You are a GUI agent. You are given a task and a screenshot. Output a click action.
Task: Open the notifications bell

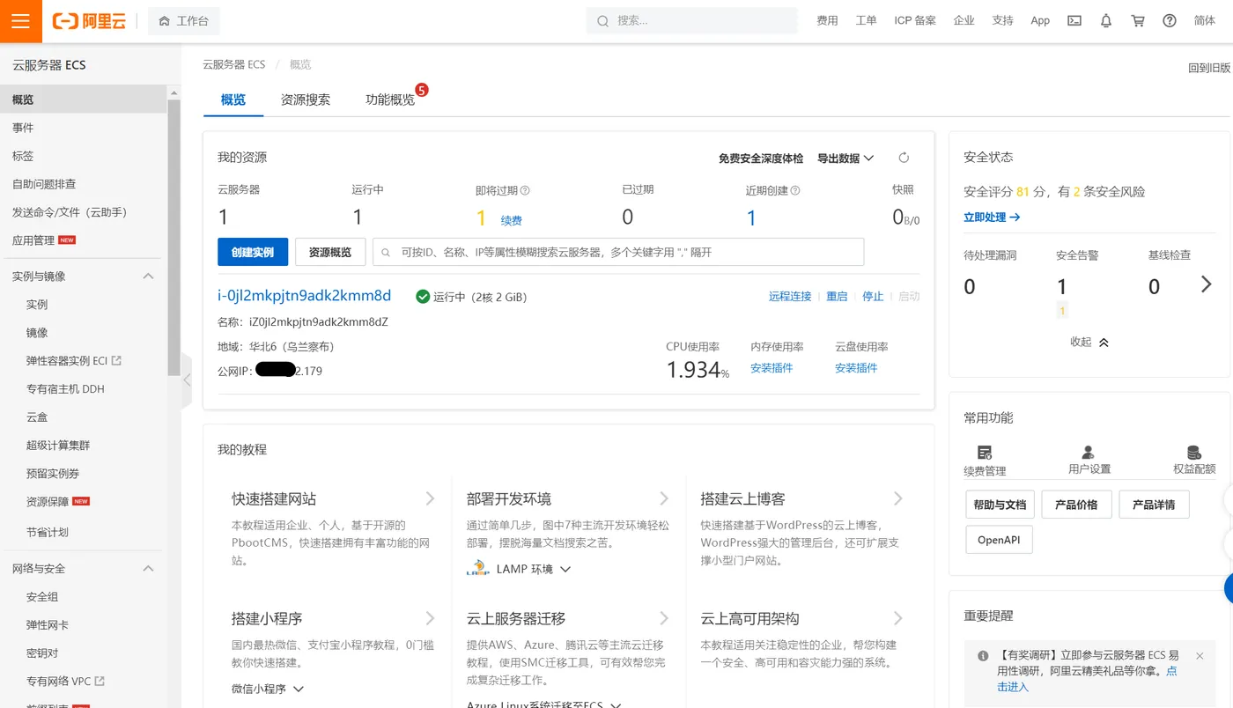1106,21
